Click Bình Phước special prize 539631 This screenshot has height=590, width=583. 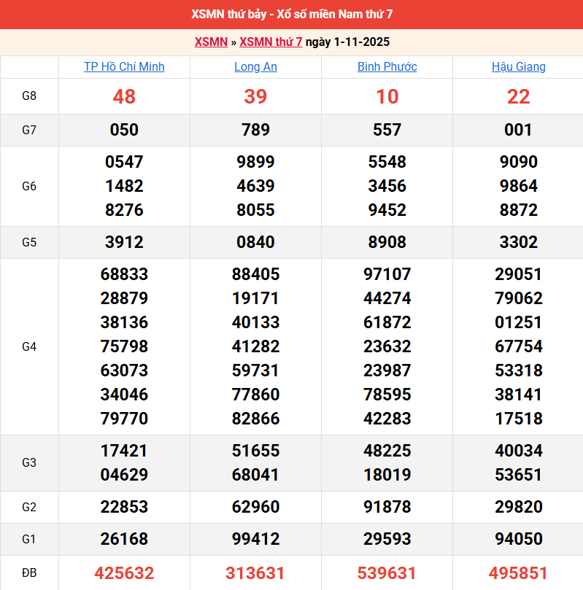click(x=387, y=573)
